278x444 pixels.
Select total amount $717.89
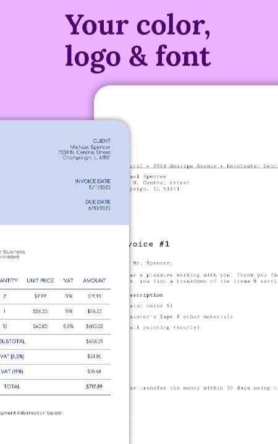(94, 386)
